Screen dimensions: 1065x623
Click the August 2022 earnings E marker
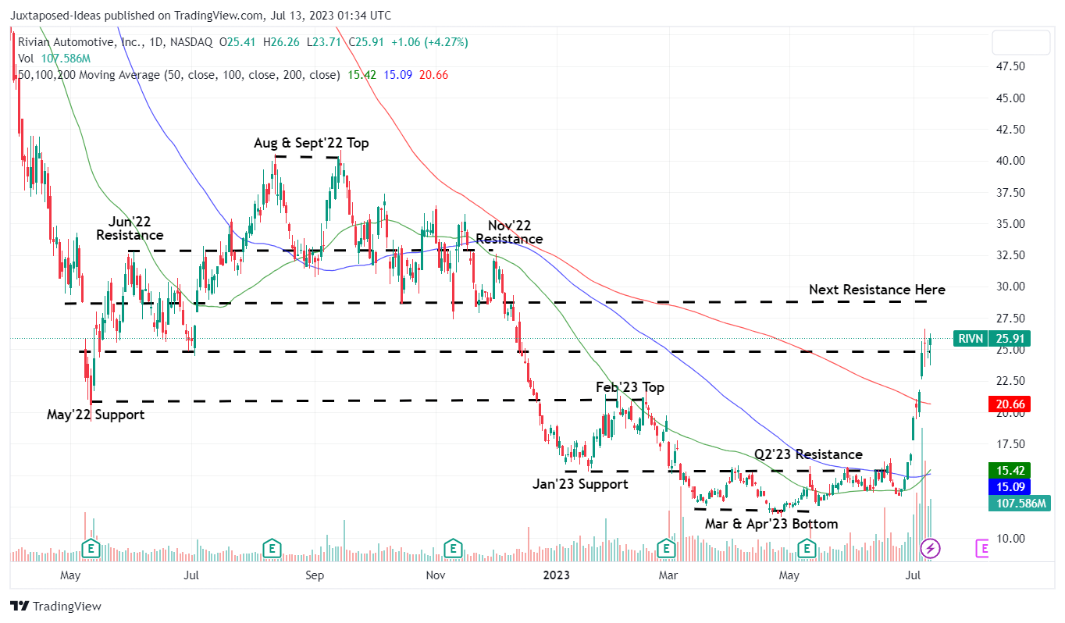click(x=272, y=548)
